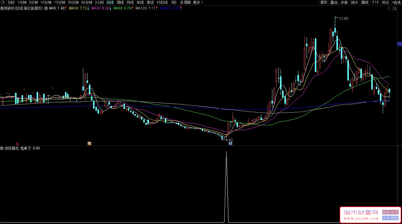
Task: Open main chart indicator dropdown beside stock name
Action: 46,8
